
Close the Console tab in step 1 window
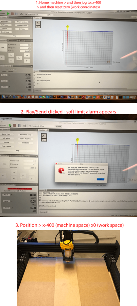[x=39, y=71]
